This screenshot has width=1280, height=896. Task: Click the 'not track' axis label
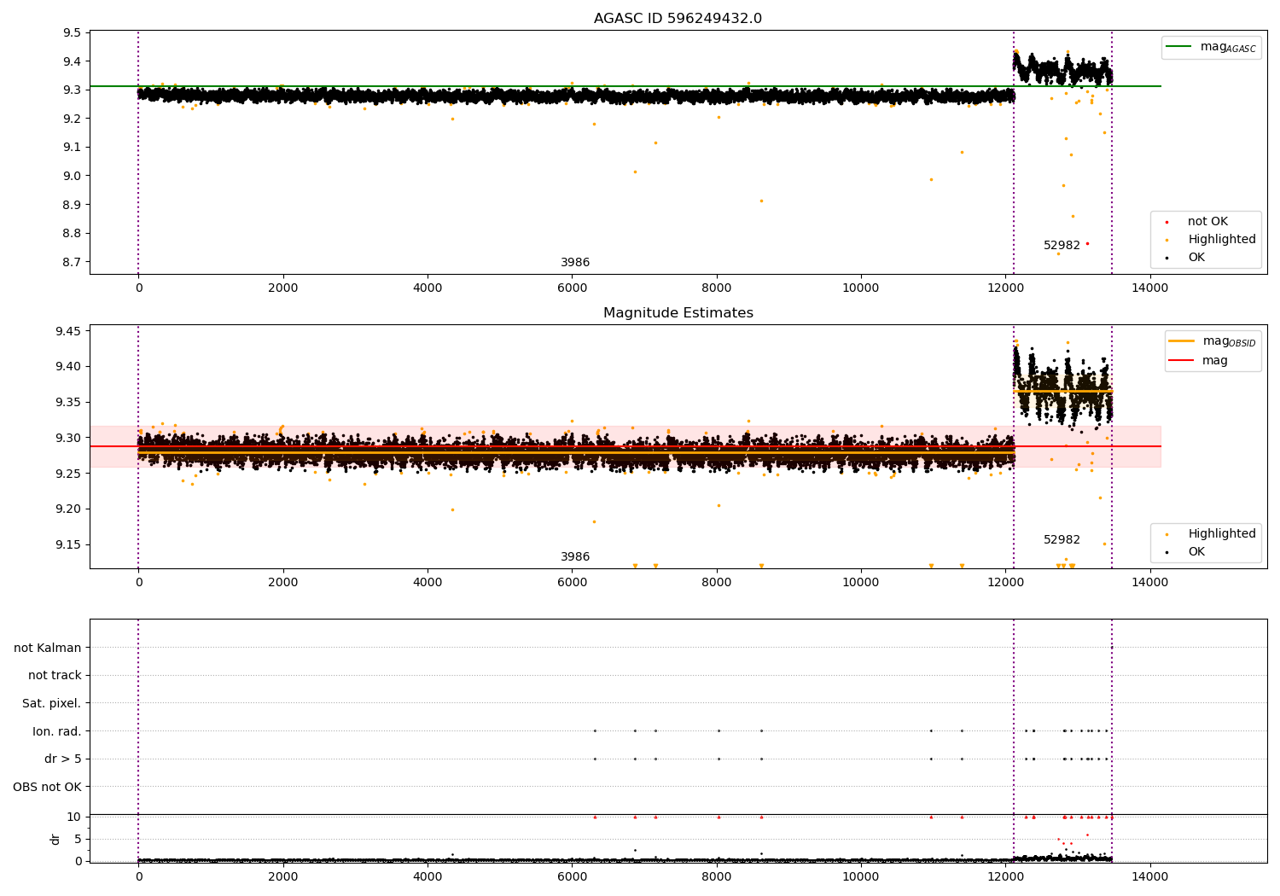coord(55,676)
